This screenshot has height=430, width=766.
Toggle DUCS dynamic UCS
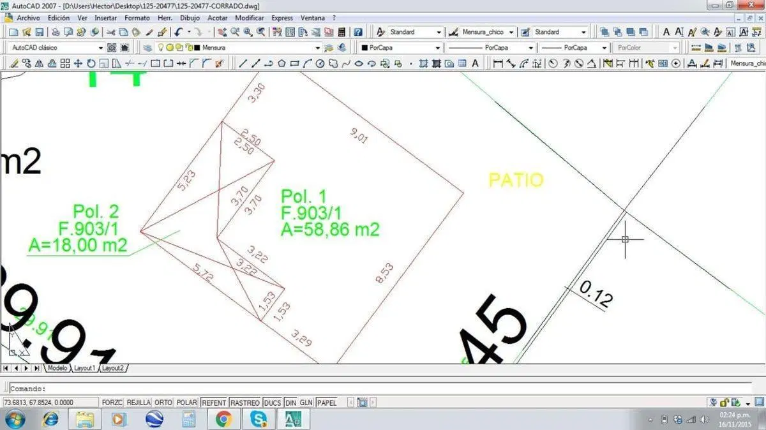pyautogui.click(x=273, y=403)
